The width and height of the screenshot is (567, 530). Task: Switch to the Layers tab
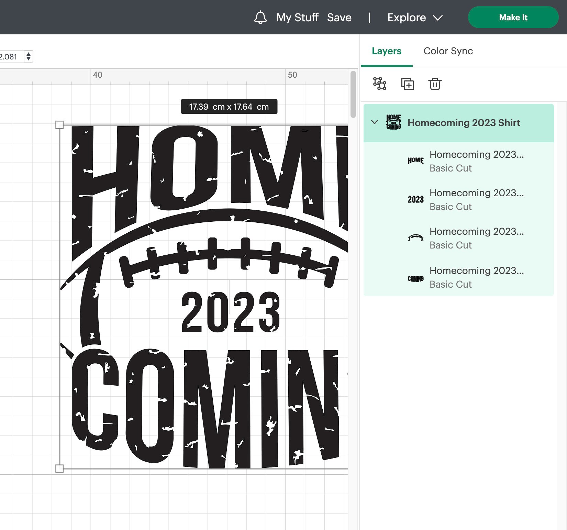click(386, 51)
